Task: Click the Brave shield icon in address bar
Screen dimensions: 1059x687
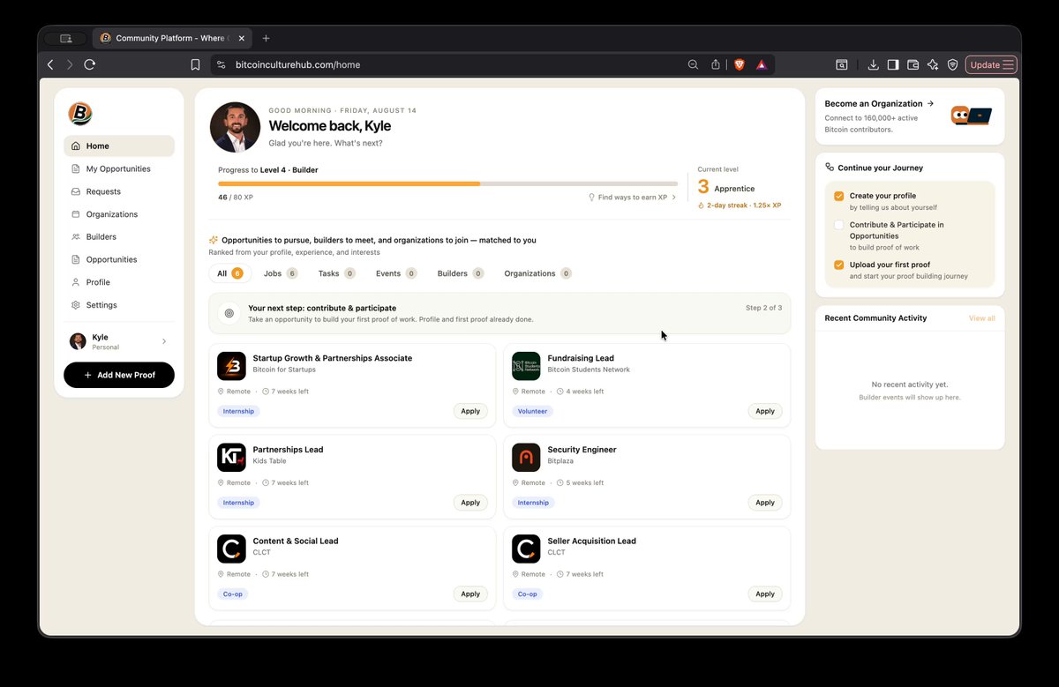Action: tap(739, 64)
